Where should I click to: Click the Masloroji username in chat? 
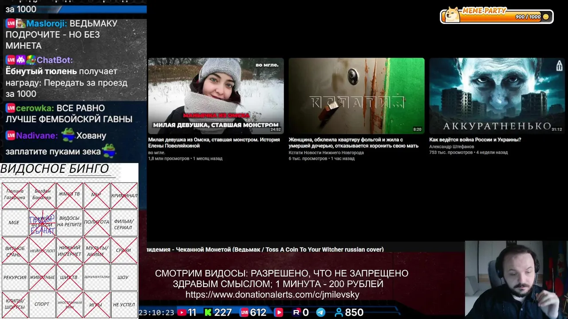click(47, 23)
